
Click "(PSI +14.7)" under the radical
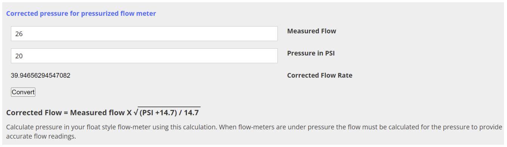click(x=157, y=113)
